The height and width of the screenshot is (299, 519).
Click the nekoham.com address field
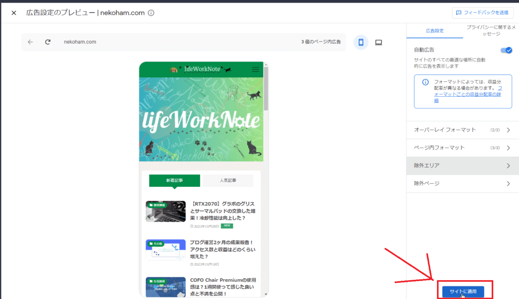(x=80, y=42)
